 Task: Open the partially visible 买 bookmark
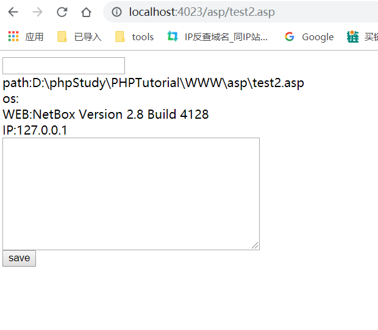(362, 37)
